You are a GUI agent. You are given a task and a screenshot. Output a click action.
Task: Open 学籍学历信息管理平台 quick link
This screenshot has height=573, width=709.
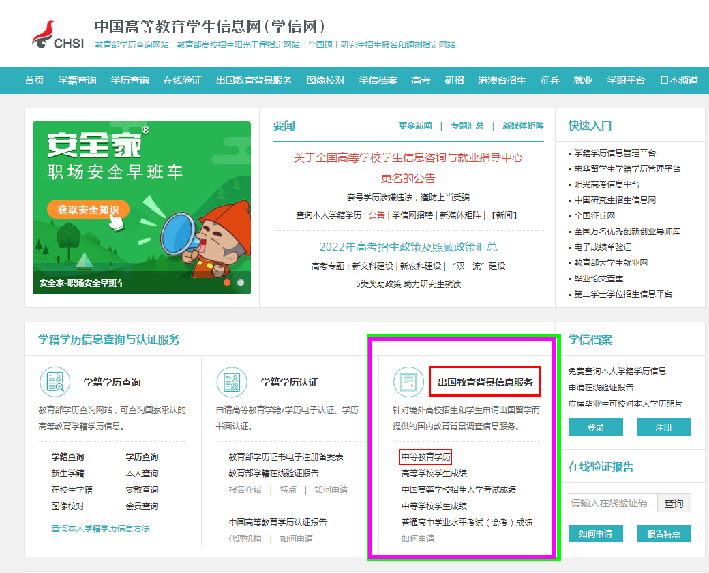(x=614, y=153)
